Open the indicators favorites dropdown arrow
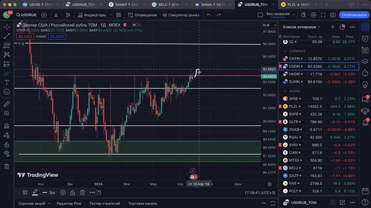This screenshot has height=208, width=371. click(x=111, y=15)
